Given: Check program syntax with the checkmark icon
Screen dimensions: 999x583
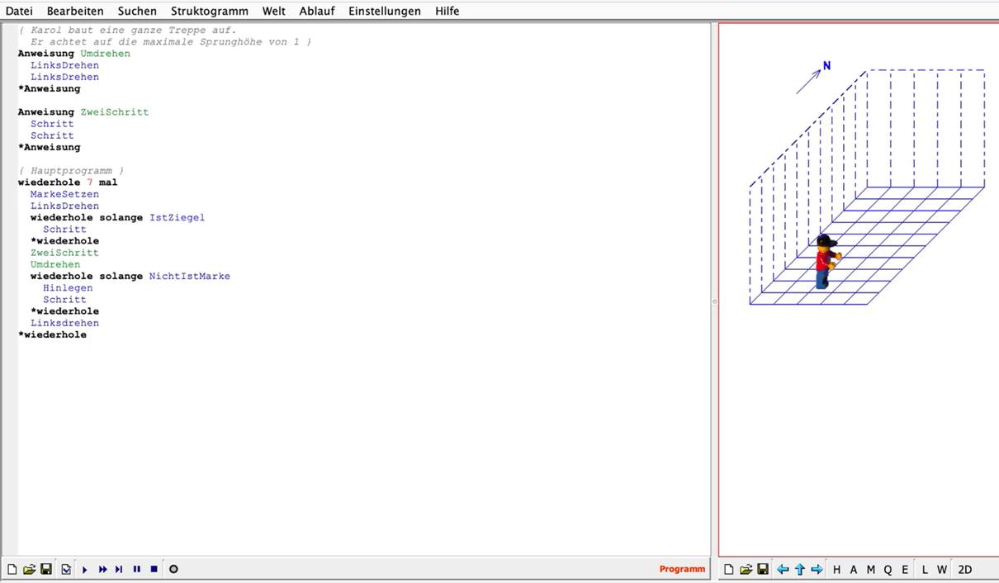Looking at the screenshot, I should coord(66,569).
